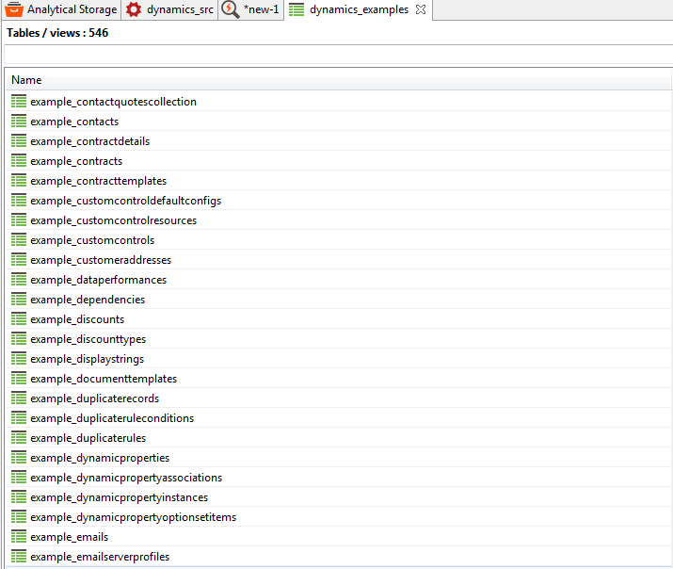Click the Analytical Storage tab icon
The width and height of the screenshot is (673, 569).
point(14,9)
